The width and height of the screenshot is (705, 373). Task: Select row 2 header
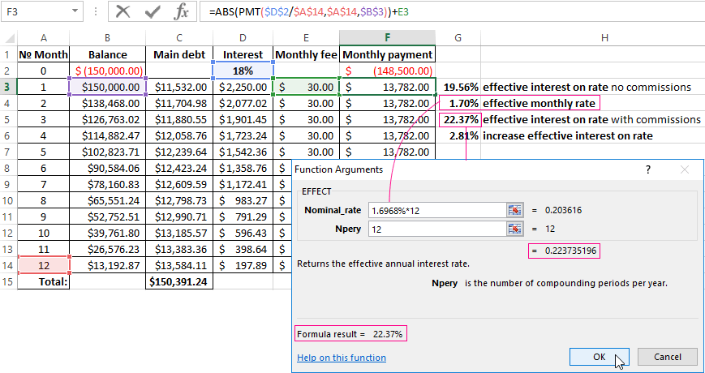click(x=9, y=71)
